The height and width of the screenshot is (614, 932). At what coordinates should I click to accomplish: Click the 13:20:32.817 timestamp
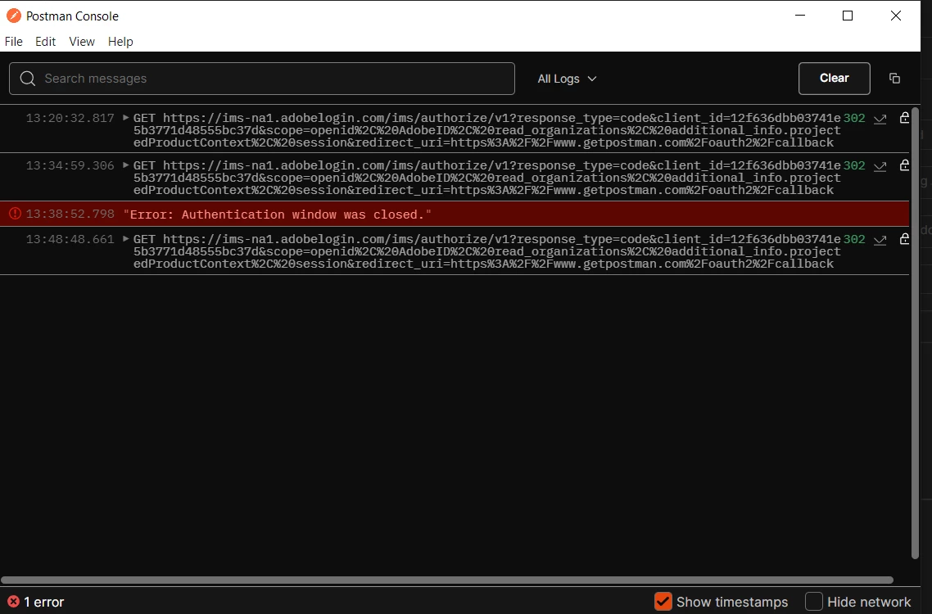pos(70,118)
